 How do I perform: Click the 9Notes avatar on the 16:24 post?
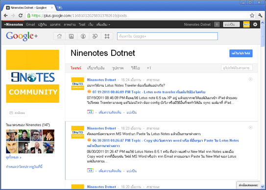pos(77,84)
